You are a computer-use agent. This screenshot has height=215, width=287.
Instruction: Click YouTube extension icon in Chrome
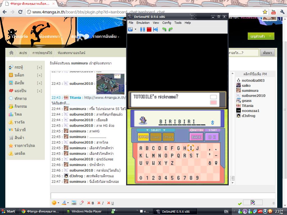point(274,12)
